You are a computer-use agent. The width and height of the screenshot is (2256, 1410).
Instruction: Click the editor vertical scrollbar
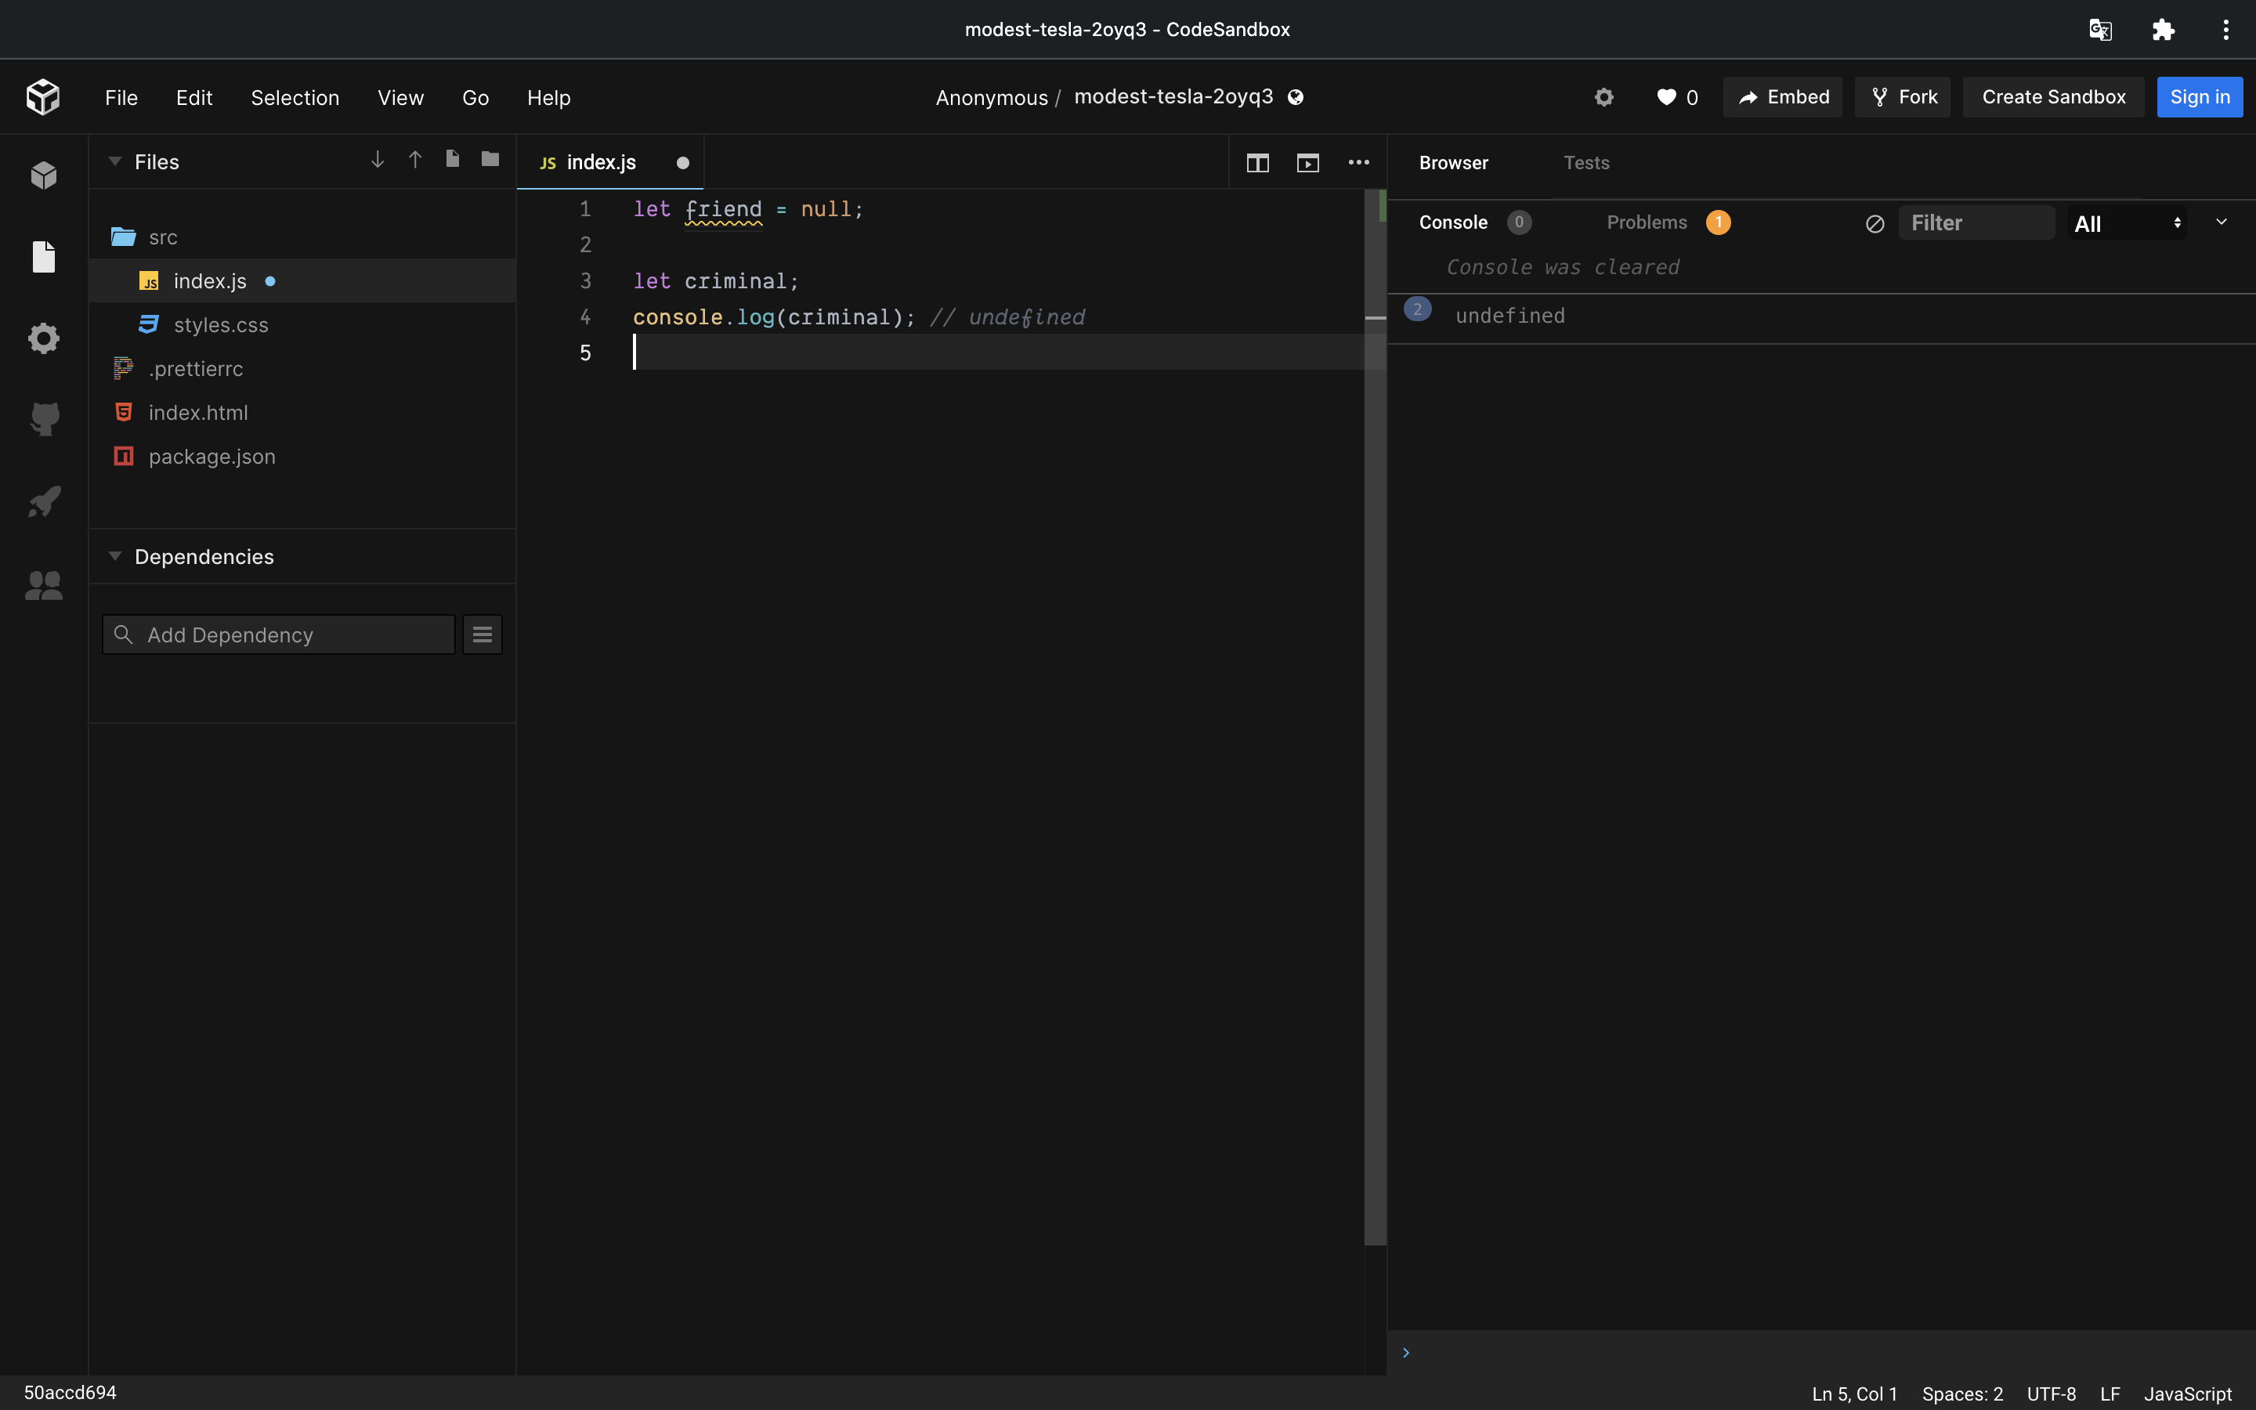tap(1375, 717)
